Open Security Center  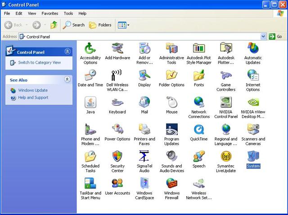pos(117,162)
